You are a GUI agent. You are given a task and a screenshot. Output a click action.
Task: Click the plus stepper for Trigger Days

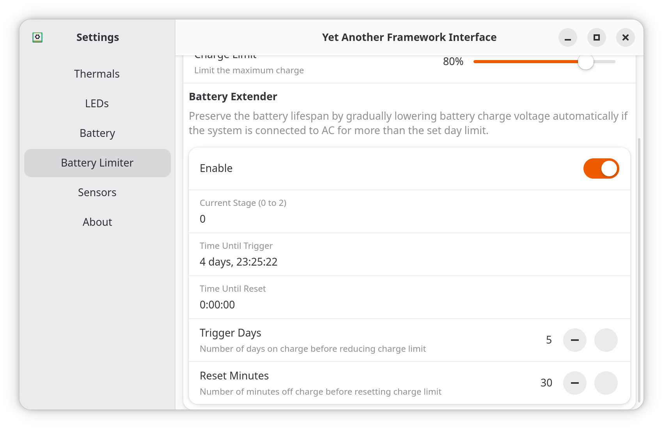[606, 340]
